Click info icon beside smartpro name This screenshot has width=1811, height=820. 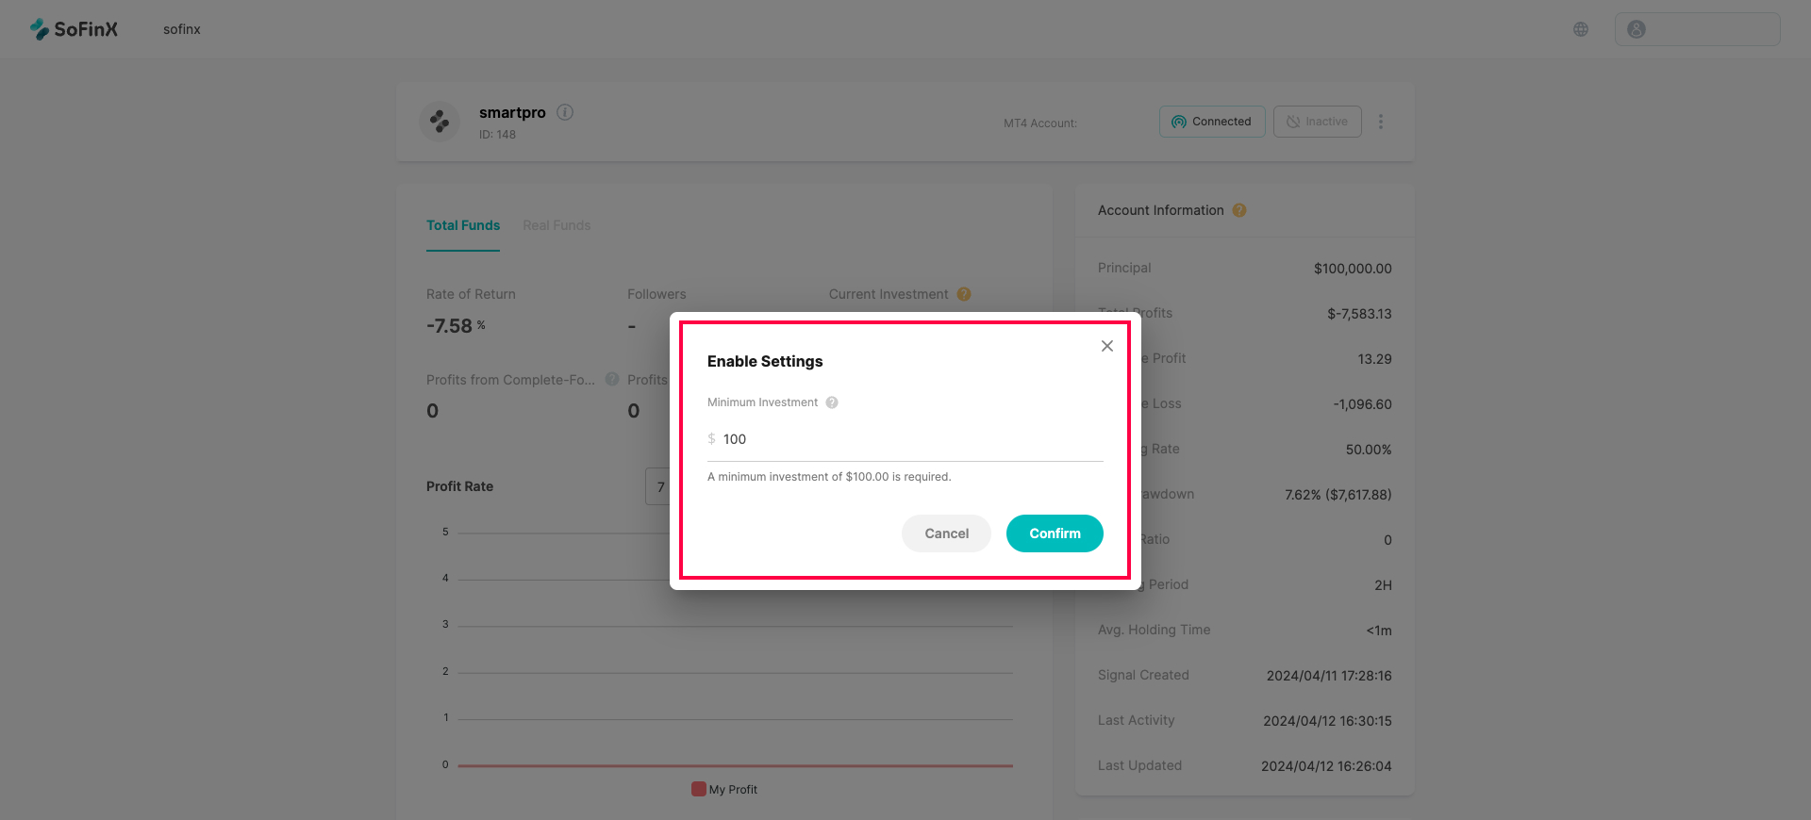(565, 112)
